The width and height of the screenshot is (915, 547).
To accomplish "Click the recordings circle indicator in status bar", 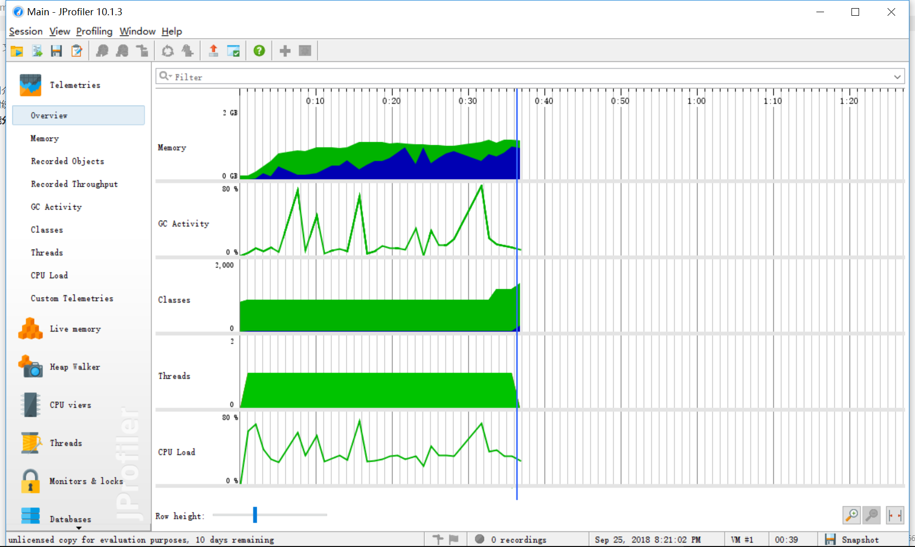I will (x=479, y=539).
